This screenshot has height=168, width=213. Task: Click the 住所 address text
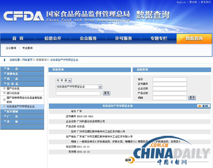[101, 132]
